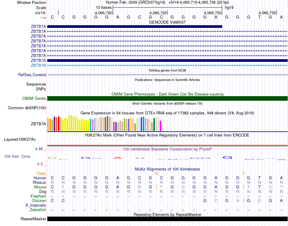Viewport: 288px width, 226px height.
Task: Click Repeating Elements by RepeatMasker title
Action: point(167,214)
